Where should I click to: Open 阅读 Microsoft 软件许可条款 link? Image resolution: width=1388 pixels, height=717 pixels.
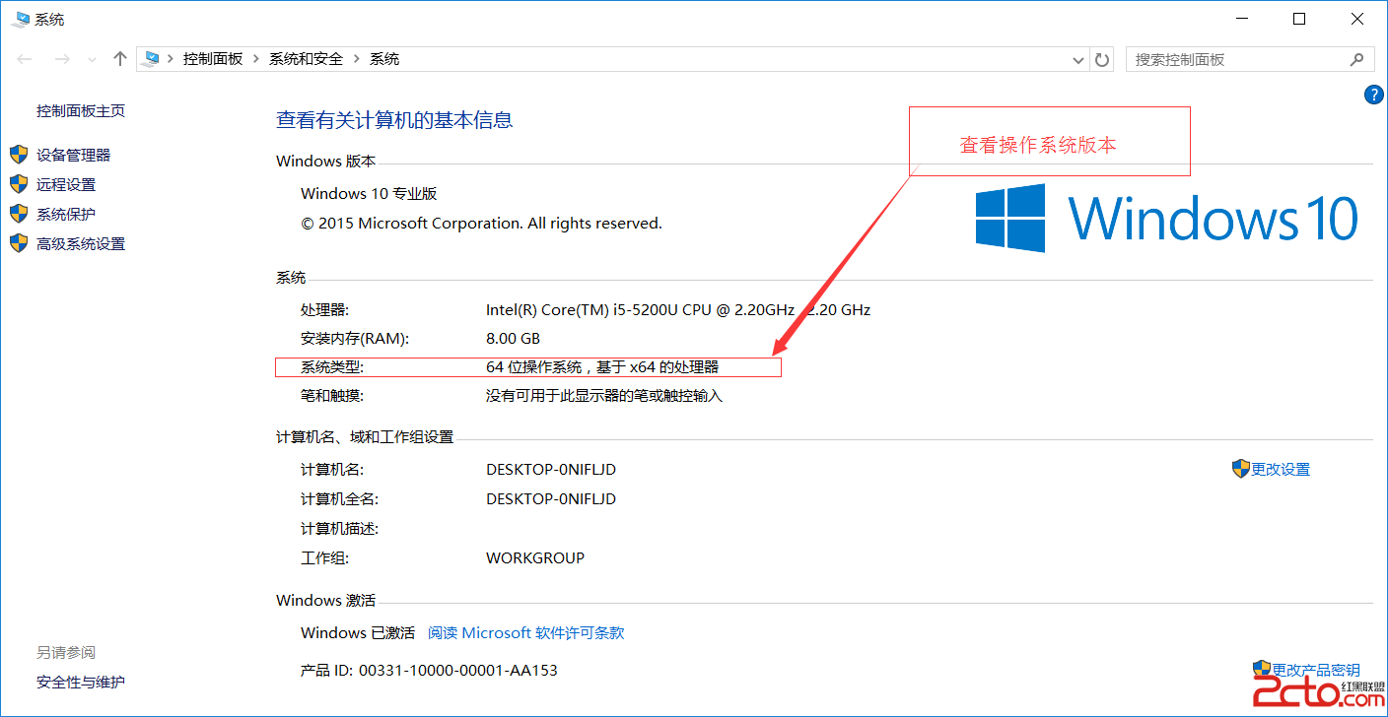[526, 632]
